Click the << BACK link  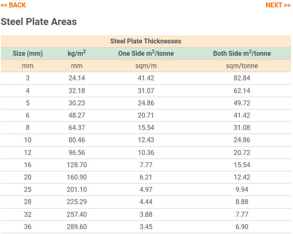[13, 5]
